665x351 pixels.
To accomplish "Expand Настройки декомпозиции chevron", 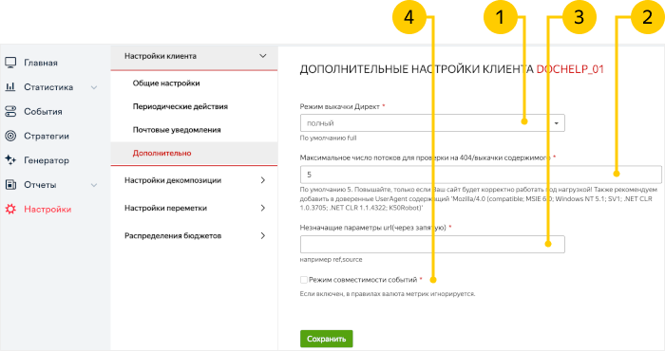I will point(263,180).
